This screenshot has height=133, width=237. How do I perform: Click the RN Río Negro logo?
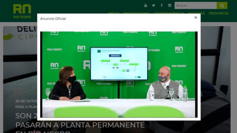[x=22, y=11]
